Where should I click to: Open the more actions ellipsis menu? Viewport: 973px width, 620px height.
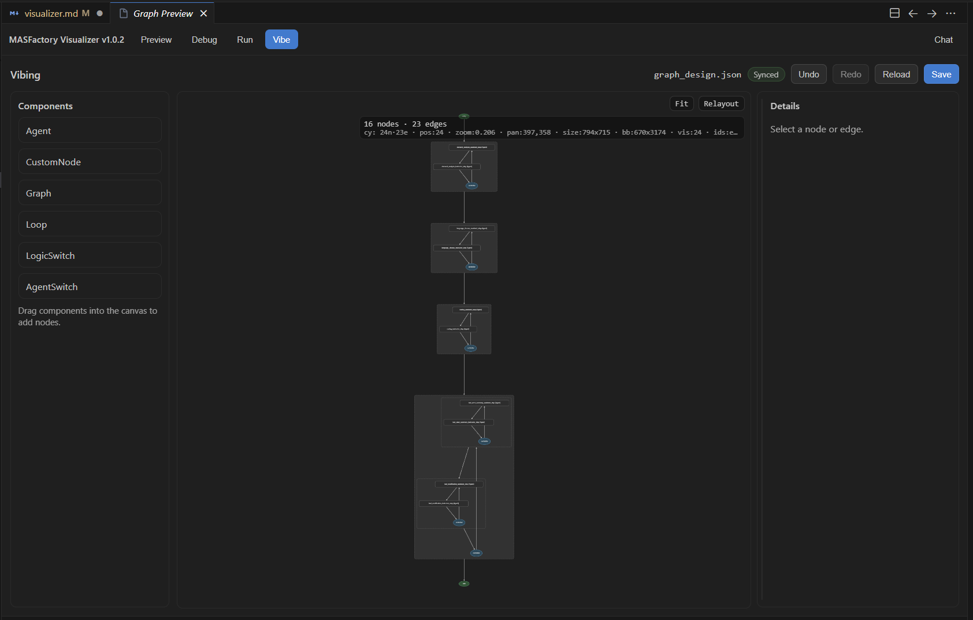click(950, 13)
